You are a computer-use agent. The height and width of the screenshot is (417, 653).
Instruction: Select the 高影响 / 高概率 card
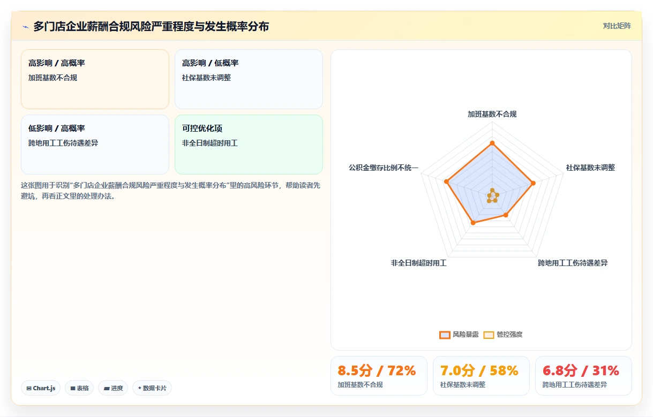95,79
